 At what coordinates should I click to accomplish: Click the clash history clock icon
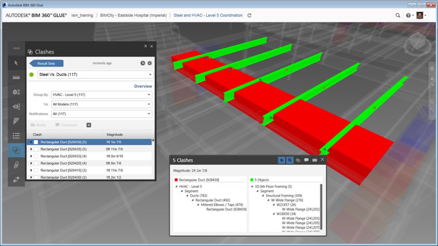click(142, 63)
